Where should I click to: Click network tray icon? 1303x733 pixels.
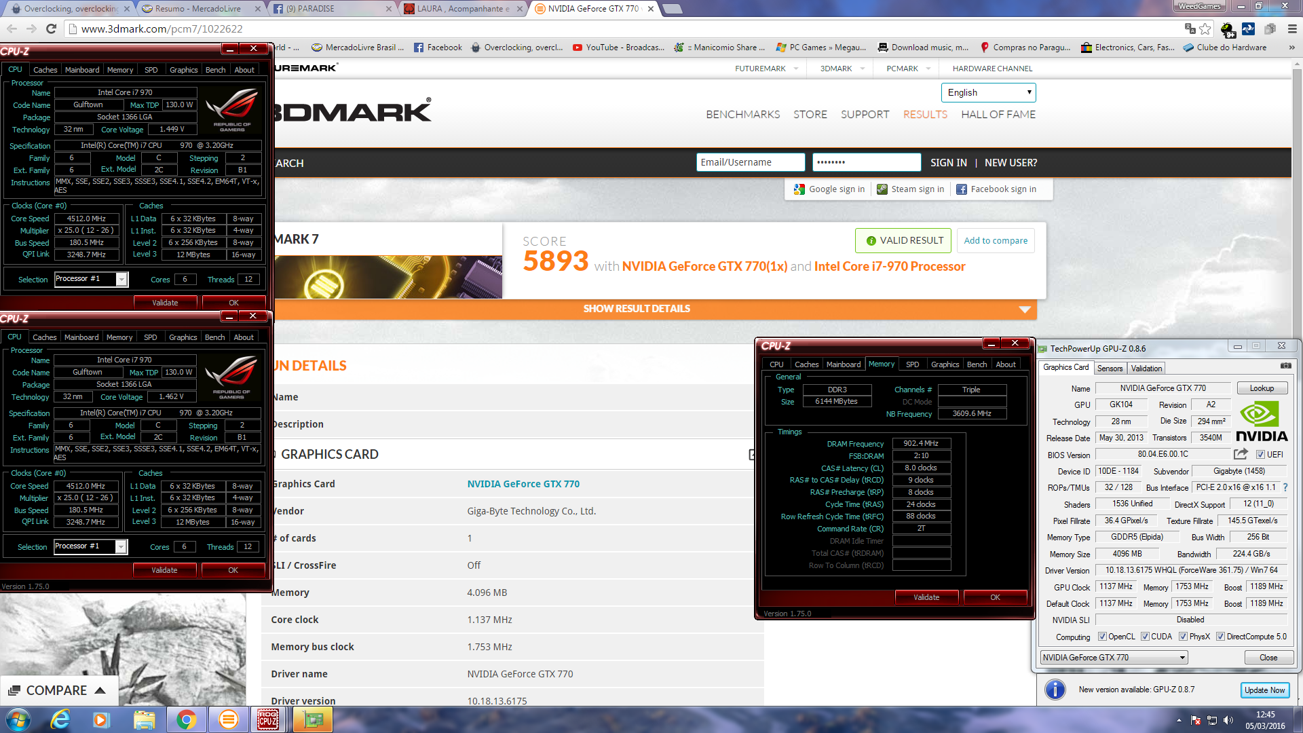1212,720
